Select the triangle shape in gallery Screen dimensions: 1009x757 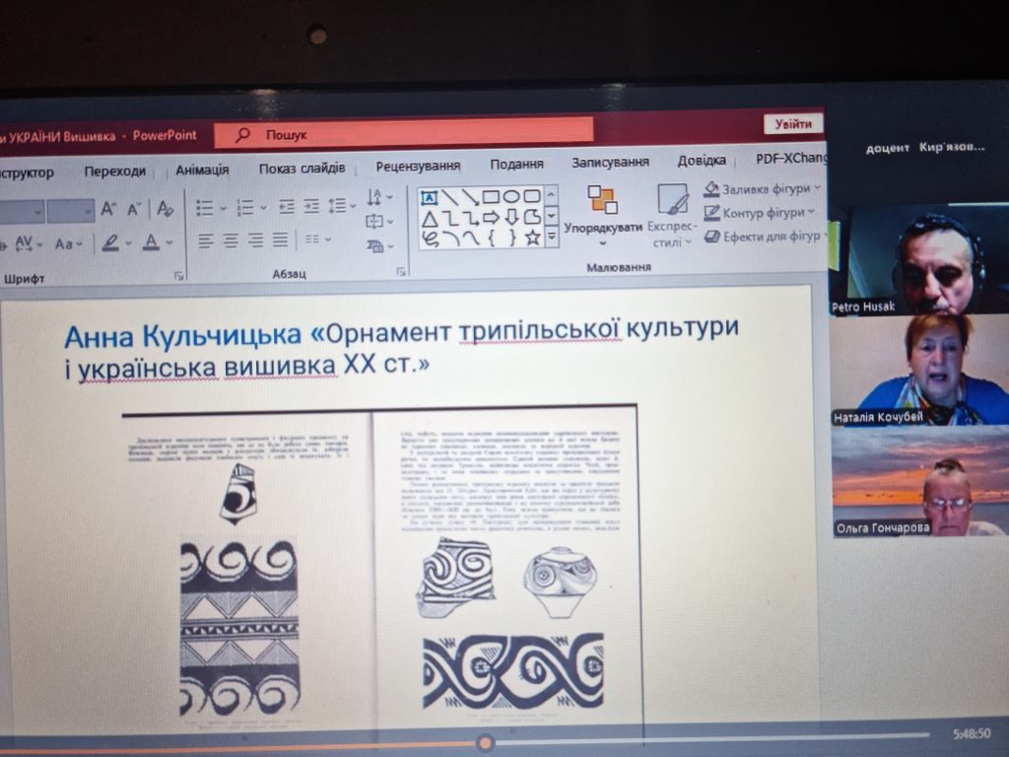430,218
